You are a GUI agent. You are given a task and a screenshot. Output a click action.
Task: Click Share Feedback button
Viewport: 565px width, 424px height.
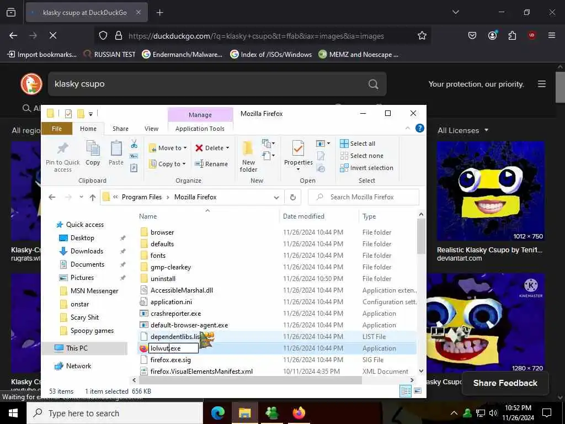[x=505, y=383]
